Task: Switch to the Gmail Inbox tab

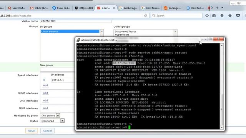Action: pyautogui.click(x=39, y=8)
